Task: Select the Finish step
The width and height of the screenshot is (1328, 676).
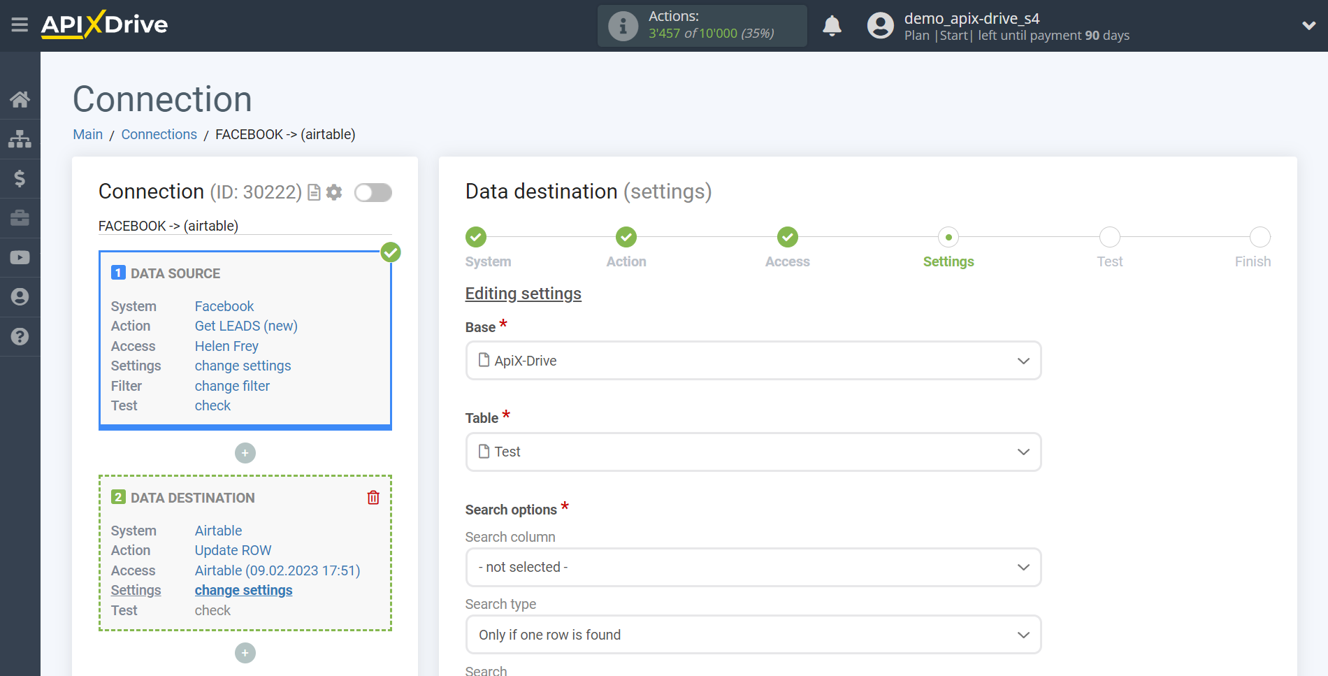Action: pyautogui.click(x=1260, y=237)
